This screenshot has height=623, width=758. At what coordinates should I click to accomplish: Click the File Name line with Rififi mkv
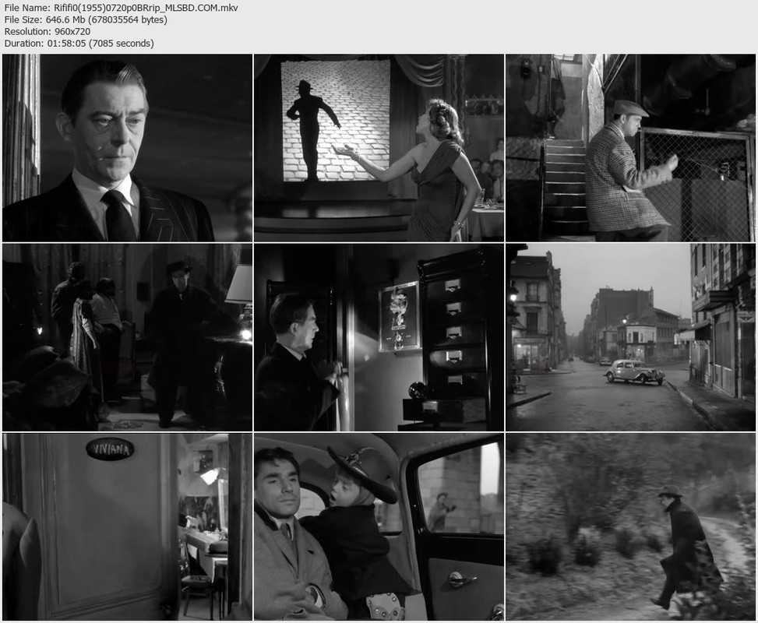pos(121,8)
